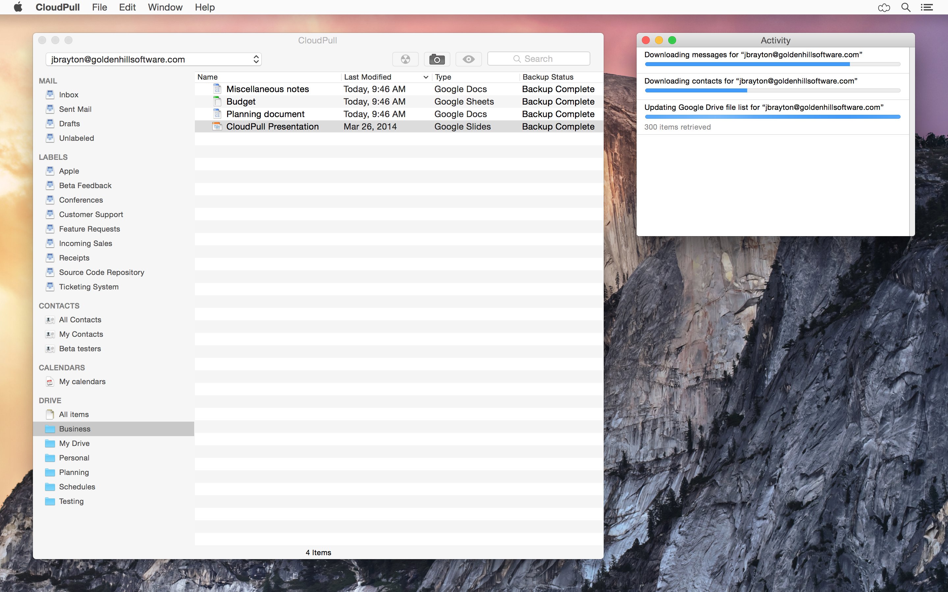Click the All Contacts card icon

click(x=50, y=320)
